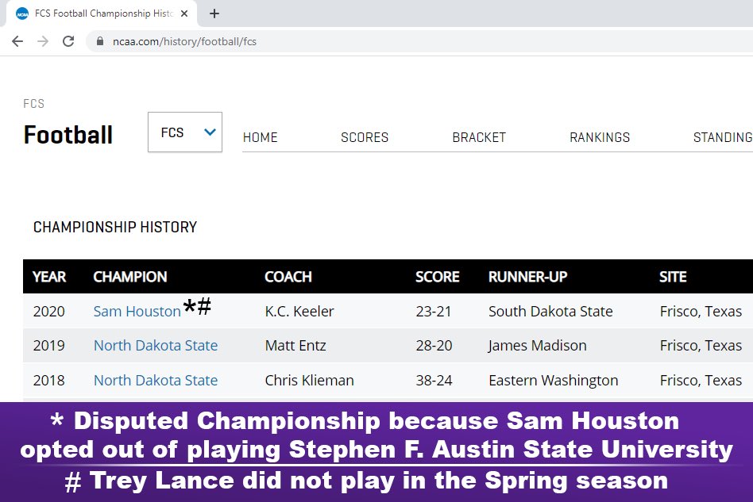Click the padlock site security icon
The height and width of the screenshot is (502, 753).
(x=100, y=41)
